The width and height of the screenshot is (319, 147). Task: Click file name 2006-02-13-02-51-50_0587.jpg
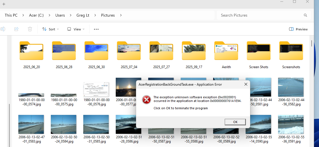point(161,139)
